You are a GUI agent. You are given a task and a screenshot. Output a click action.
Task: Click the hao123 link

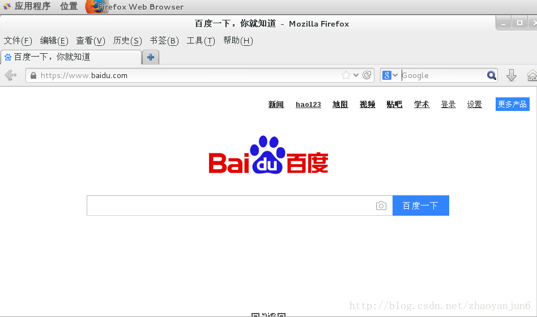pos(308,104)
